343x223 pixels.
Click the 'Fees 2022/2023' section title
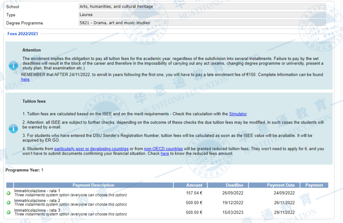click(23, 34)
